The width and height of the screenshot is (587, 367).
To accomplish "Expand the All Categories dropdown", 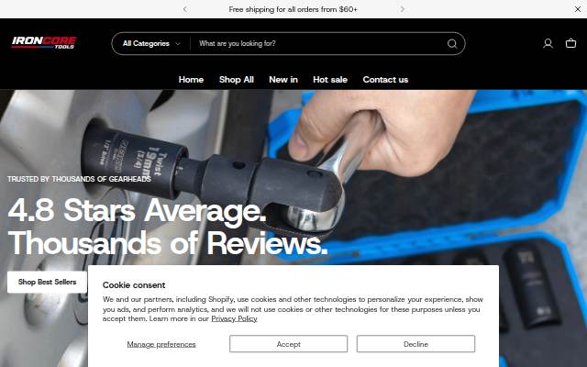I will pyautogui.click(x=151, y=43).
